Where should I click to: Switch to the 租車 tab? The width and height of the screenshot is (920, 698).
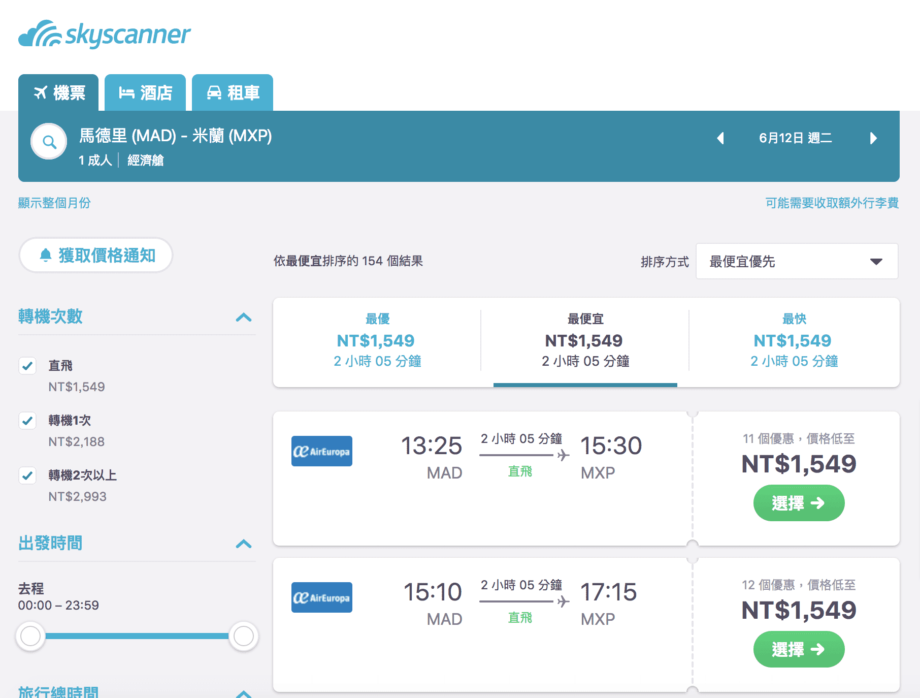point(233,92)
